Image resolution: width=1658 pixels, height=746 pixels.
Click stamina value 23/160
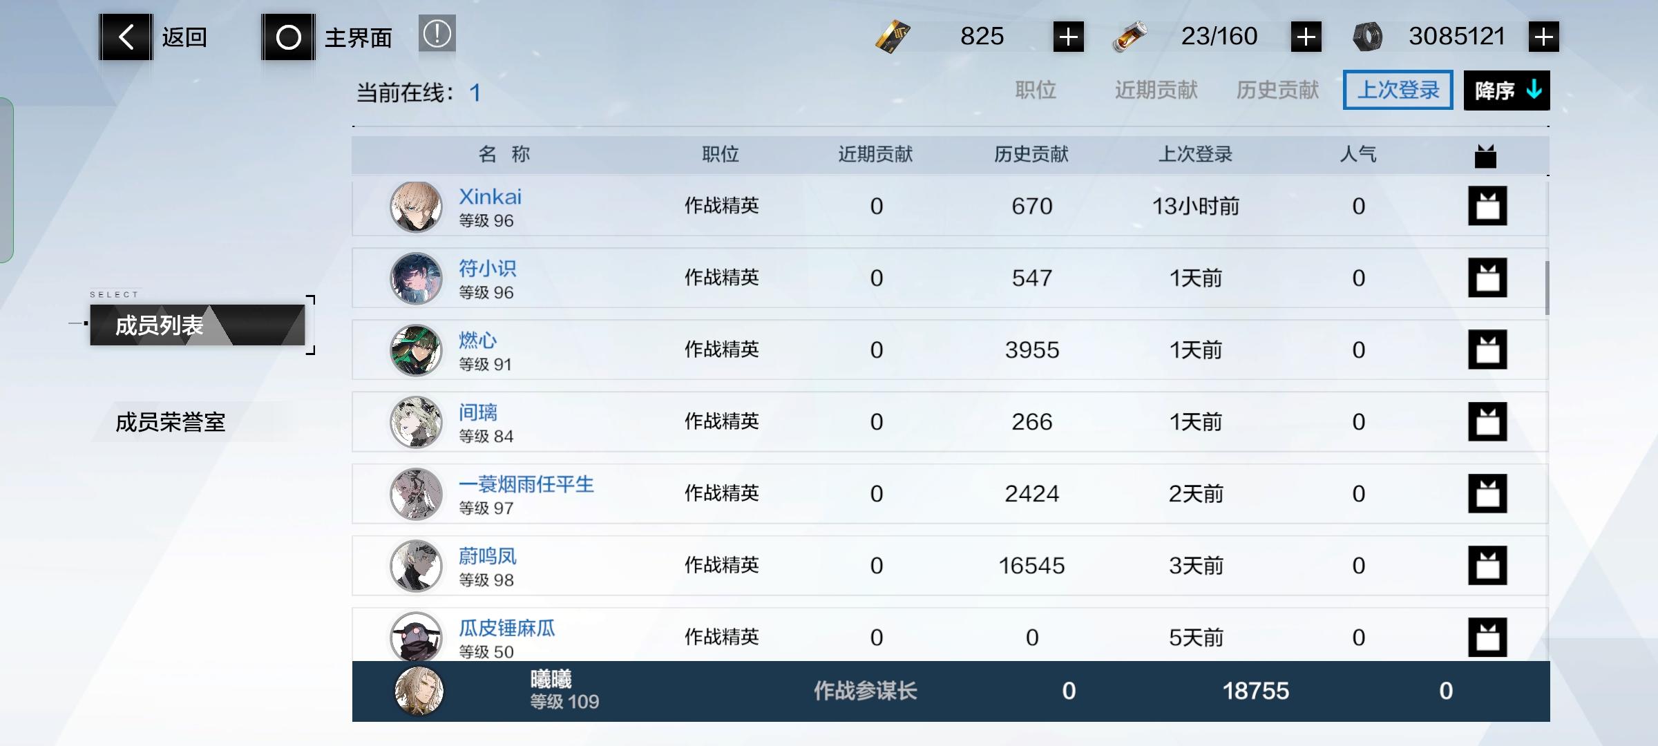pos(1219,36)
